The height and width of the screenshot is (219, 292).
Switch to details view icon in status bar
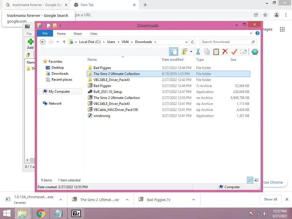[250, 180]
